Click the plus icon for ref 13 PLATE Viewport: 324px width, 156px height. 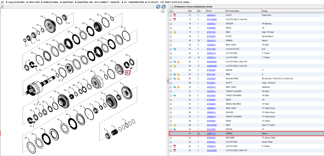[171, 15]
